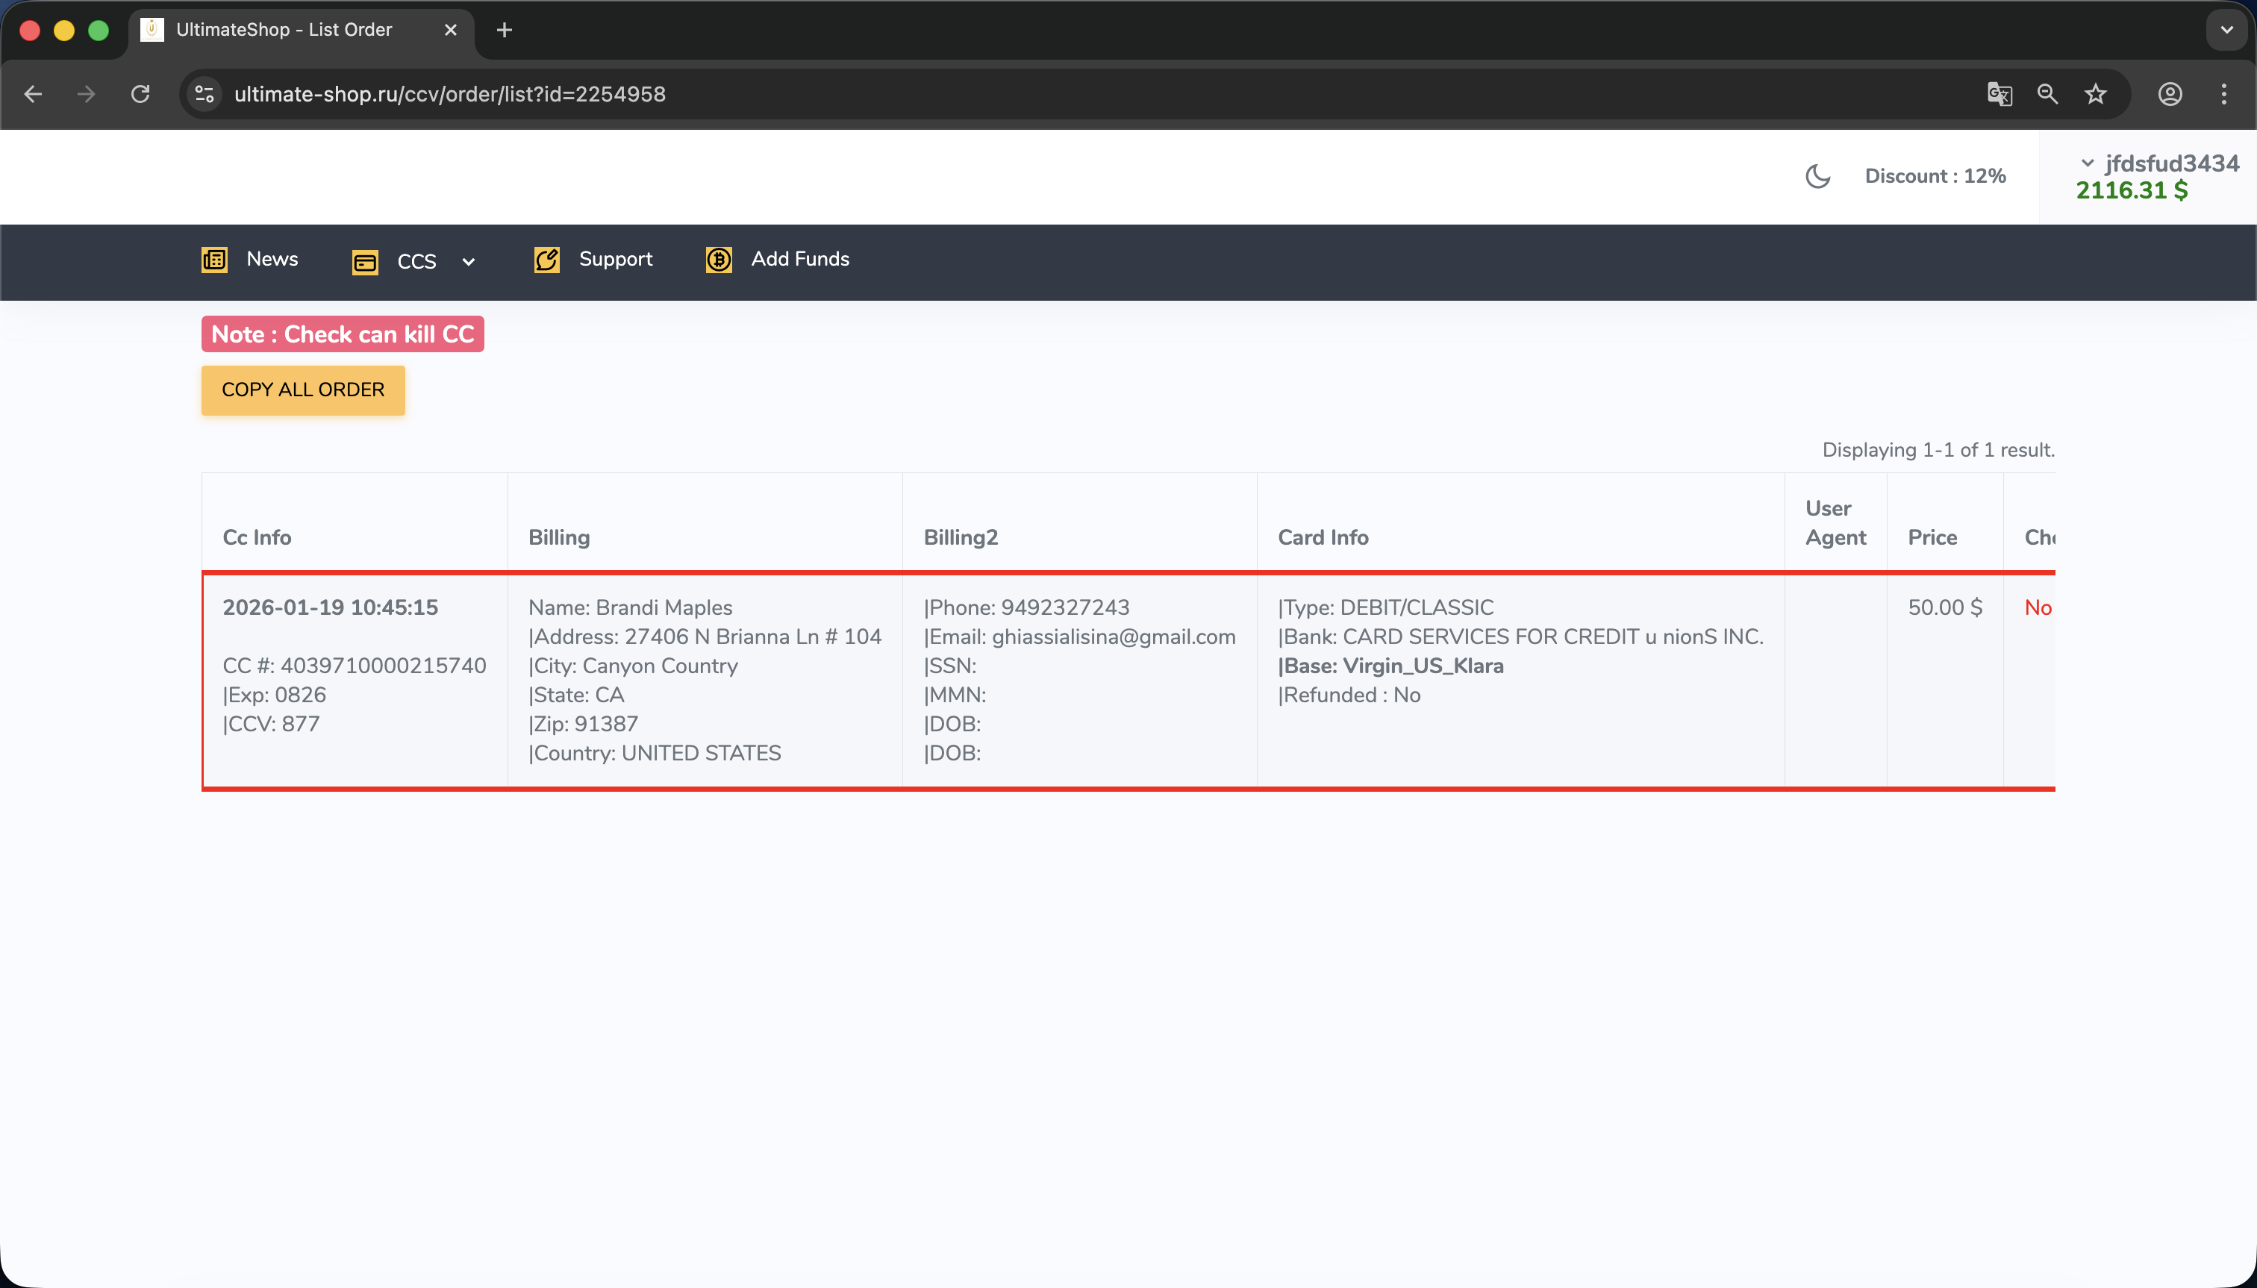2257x1288 pixels.
Task: Toggle dark mode with the moon icon
Action: coord(1818,176)
